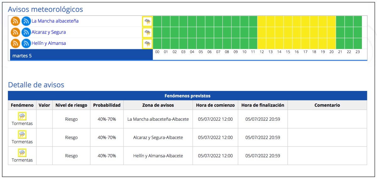Click blue feed icon for Hellín y Almansa
The image size is (377, 179).
(26, 43)
